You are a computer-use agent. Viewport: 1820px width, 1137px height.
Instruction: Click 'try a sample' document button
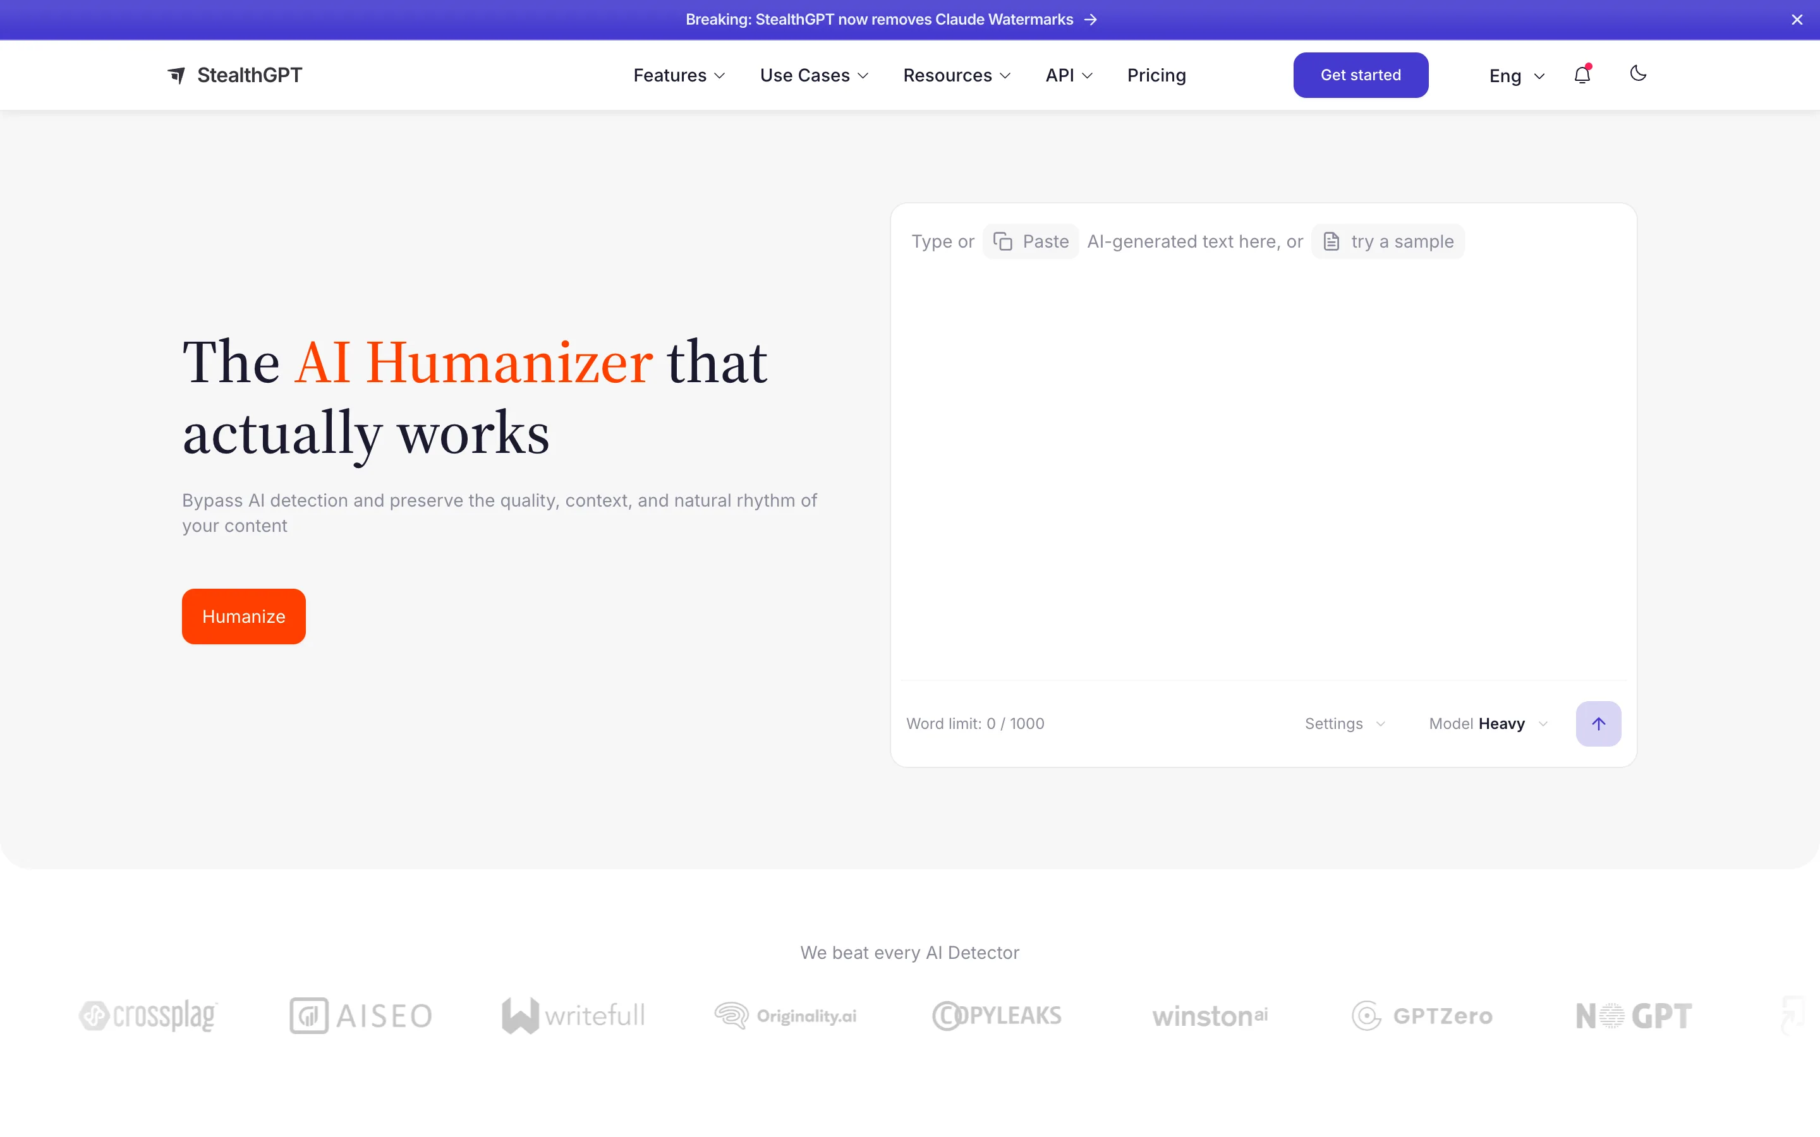[x=1388, y=241]
